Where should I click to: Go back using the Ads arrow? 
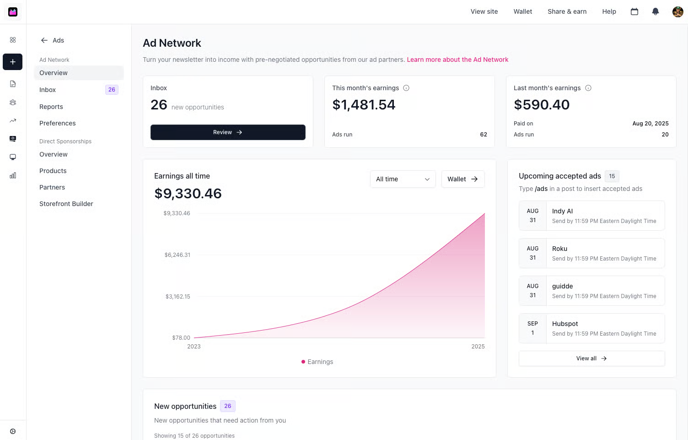[44, 40]
